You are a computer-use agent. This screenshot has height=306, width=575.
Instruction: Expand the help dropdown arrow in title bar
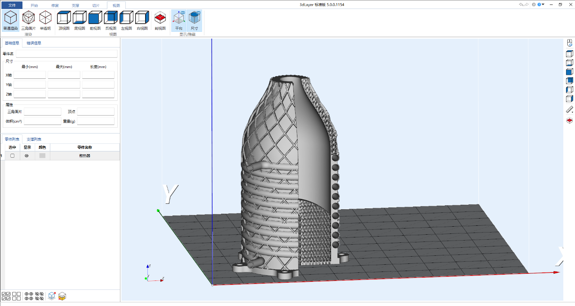(x=543, y=4)
